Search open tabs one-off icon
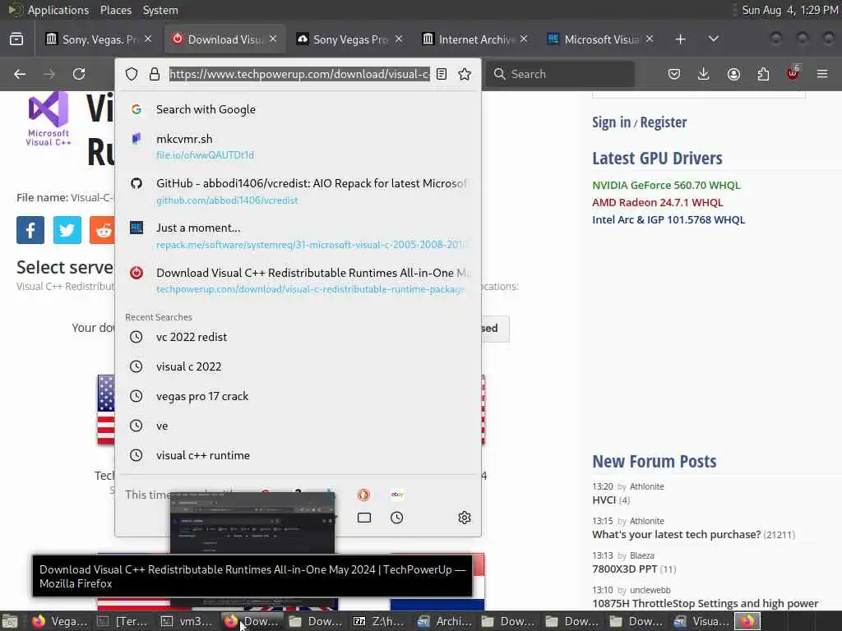The height and width of the screenshot is (631, 842). point(364,518)
